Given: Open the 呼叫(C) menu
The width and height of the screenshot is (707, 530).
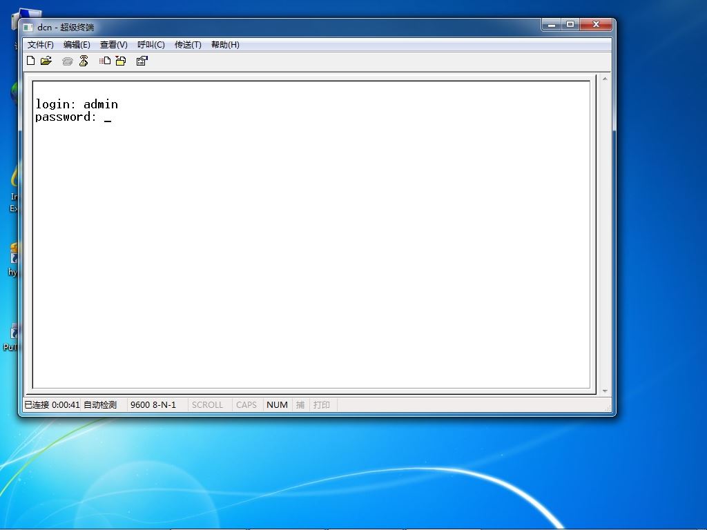Looking at the screenshot, I should click(151, 45).
